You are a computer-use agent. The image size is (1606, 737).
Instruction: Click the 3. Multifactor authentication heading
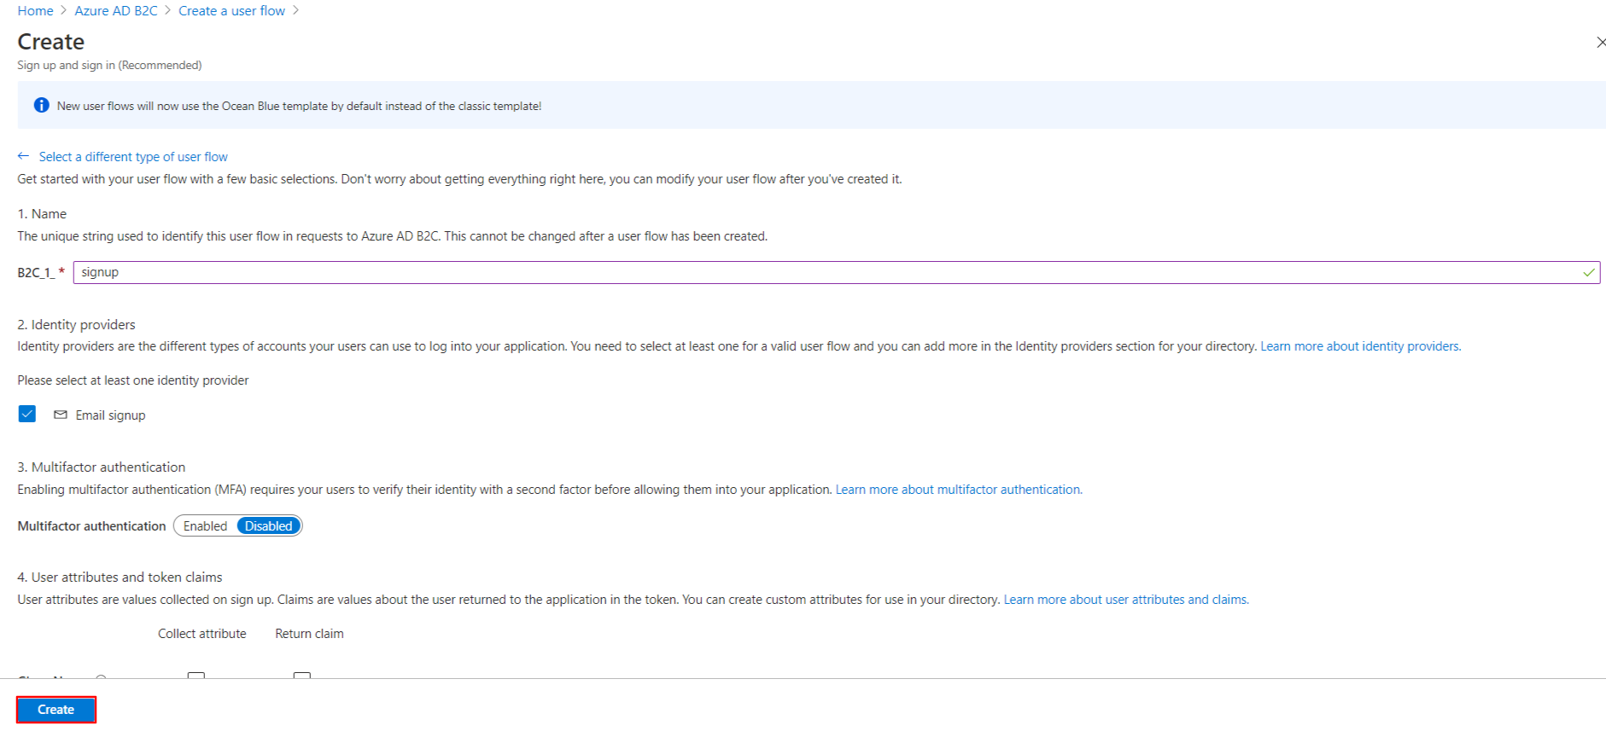pyautogui.click(x=101, y=467)
